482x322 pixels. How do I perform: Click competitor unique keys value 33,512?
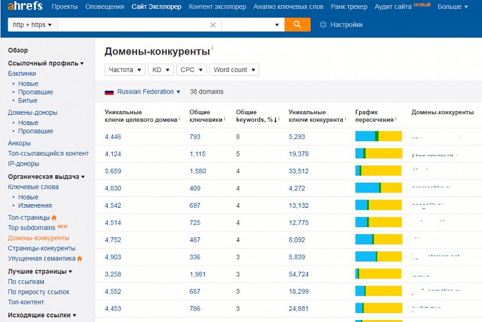point(298,171)
